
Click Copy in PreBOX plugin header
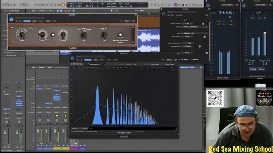point(35,21)
